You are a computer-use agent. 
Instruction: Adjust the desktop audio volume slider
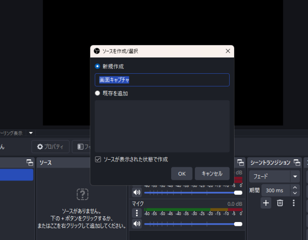click(193, 193)
